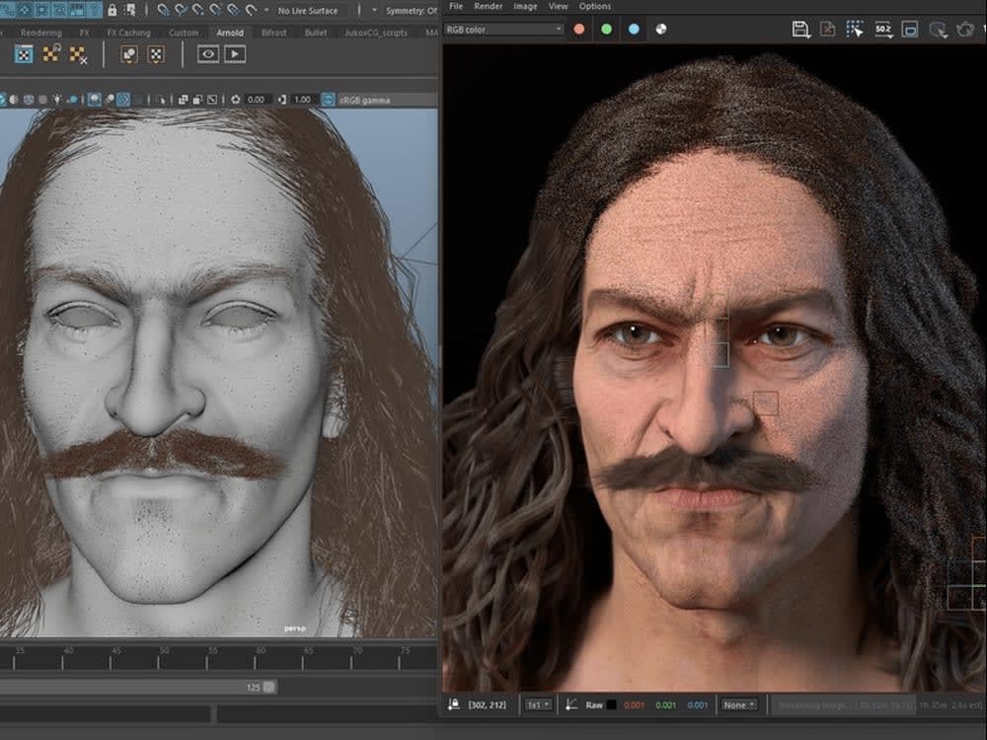This screenshot has height=740, width=987.
Task: Click the 125 range slider handle
Action: pyautogui.click(x=269, y=687)
